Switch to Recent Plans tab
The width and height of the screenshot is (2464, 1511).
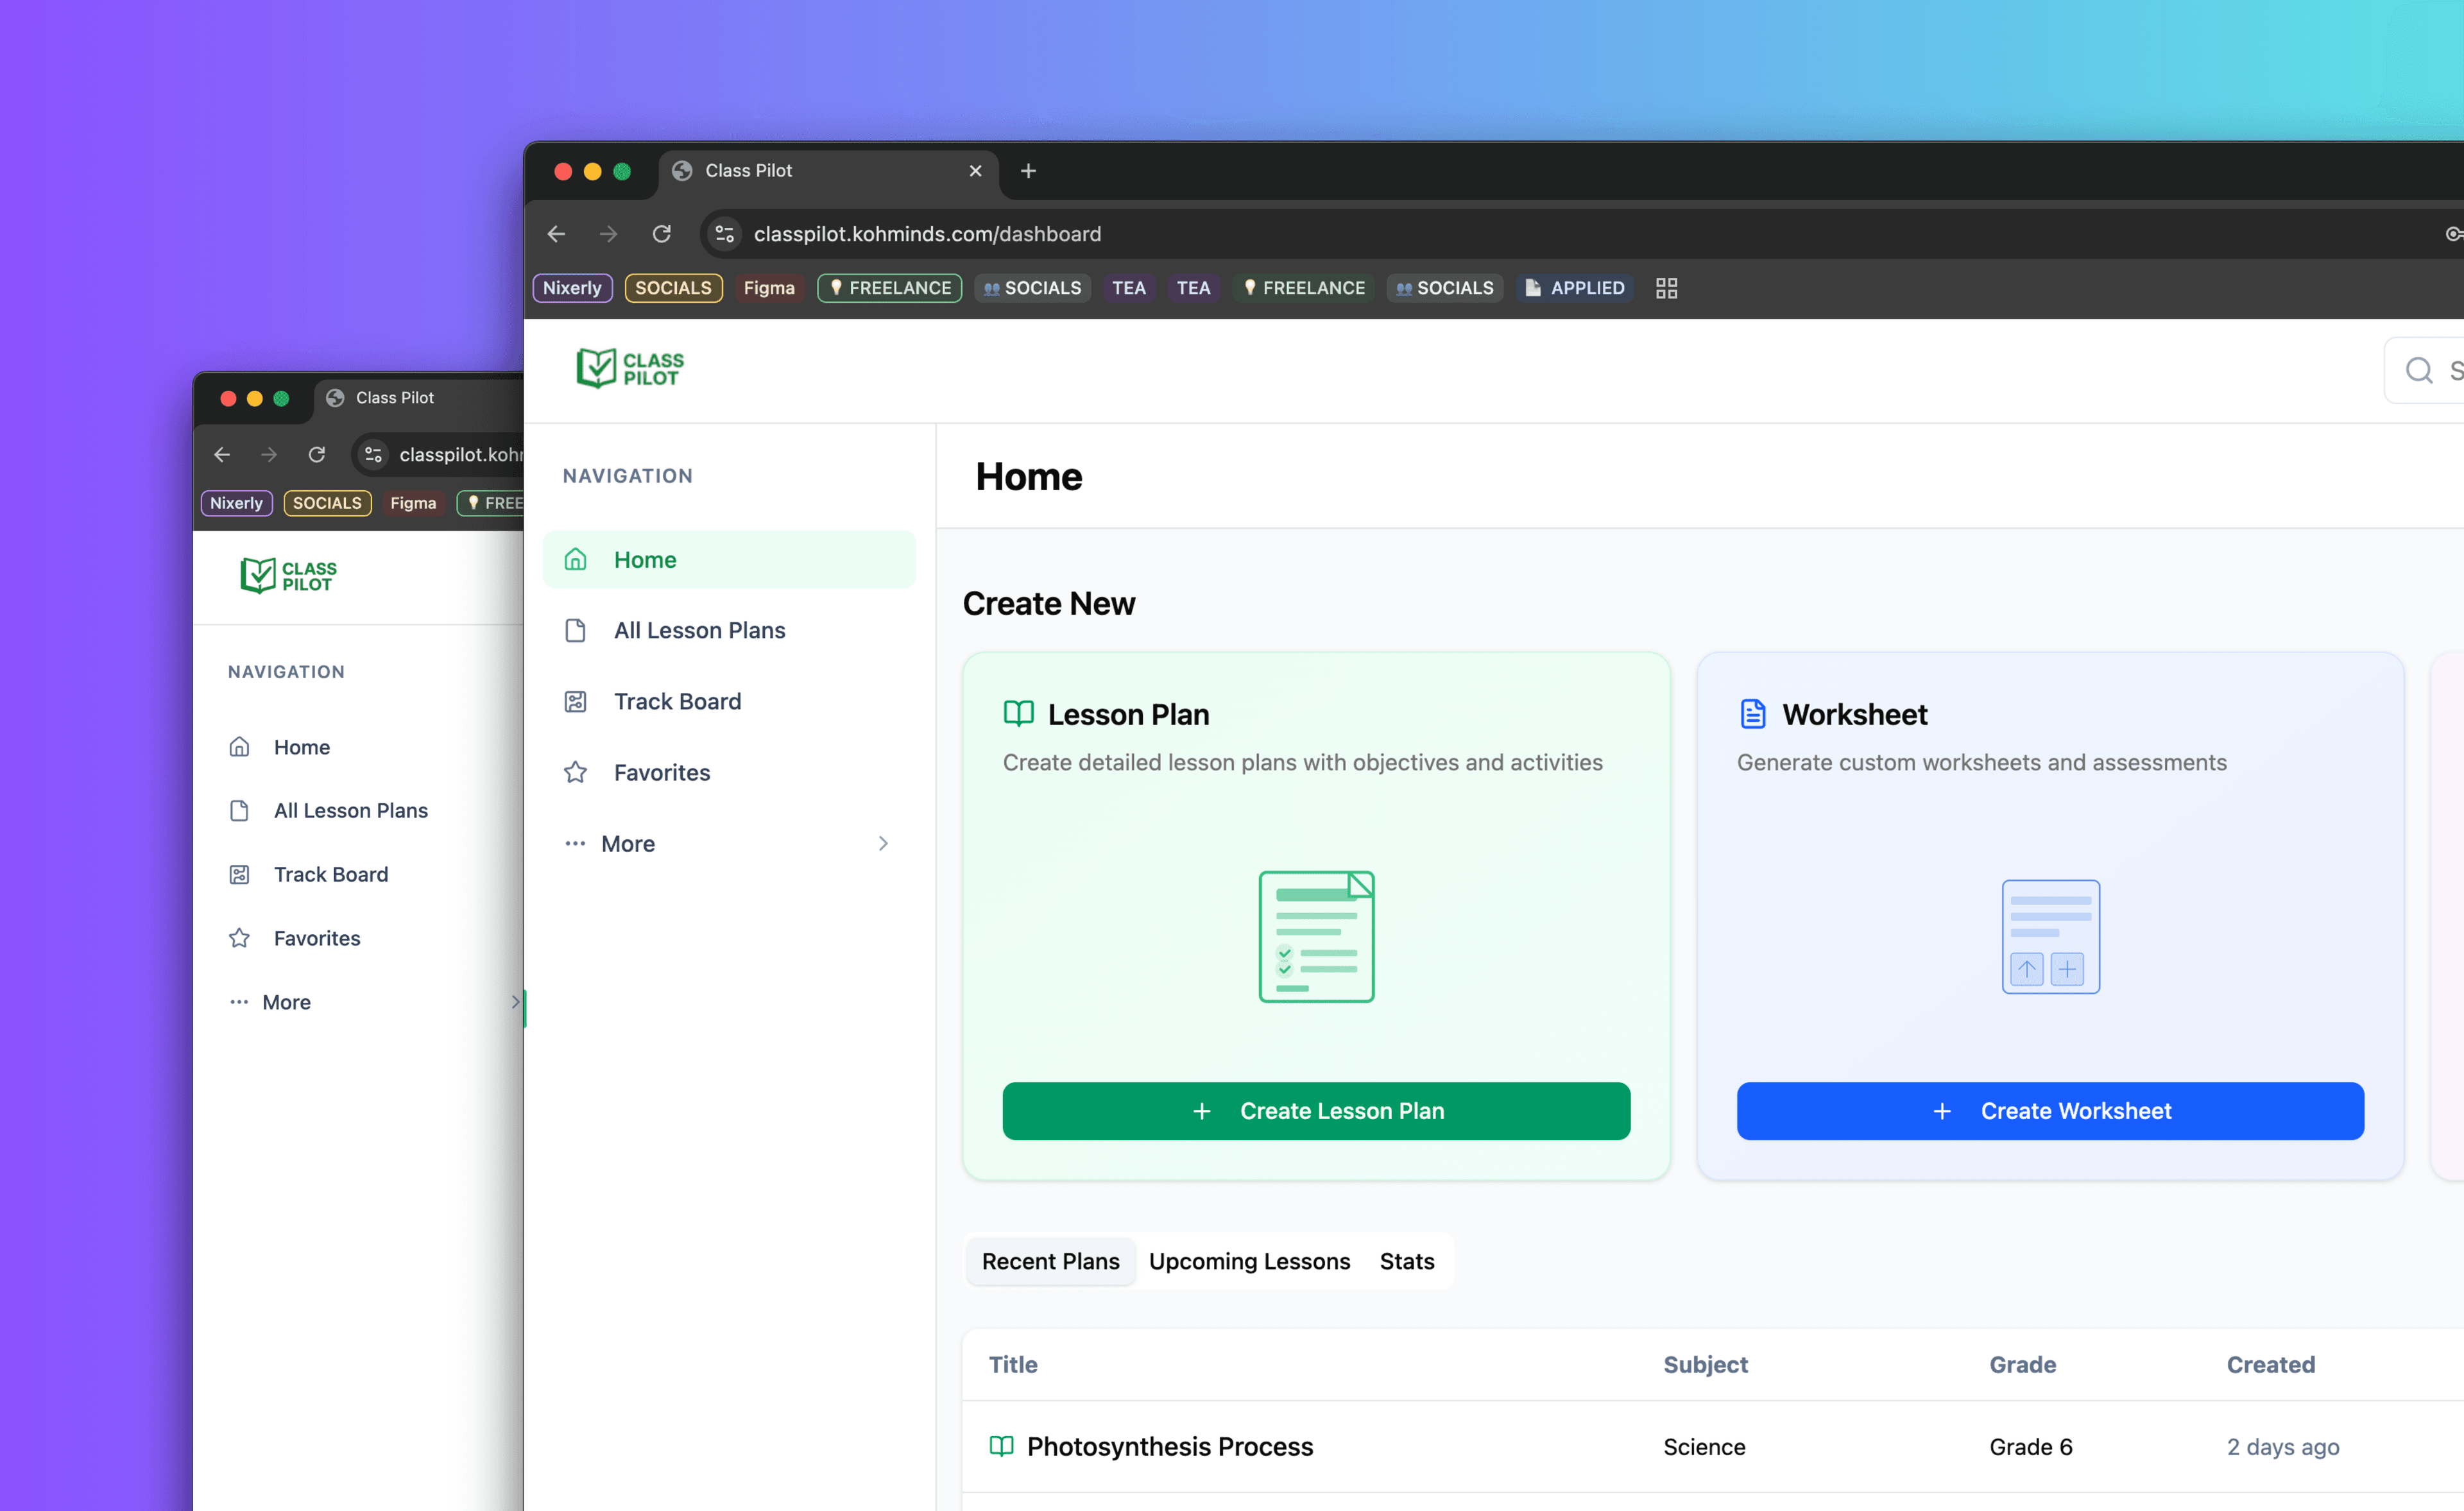point(1050,1262)
